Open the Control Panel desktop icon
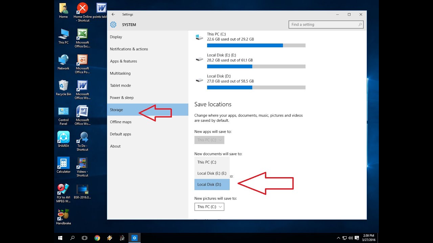Screen dimensions: 433x243 63,115
